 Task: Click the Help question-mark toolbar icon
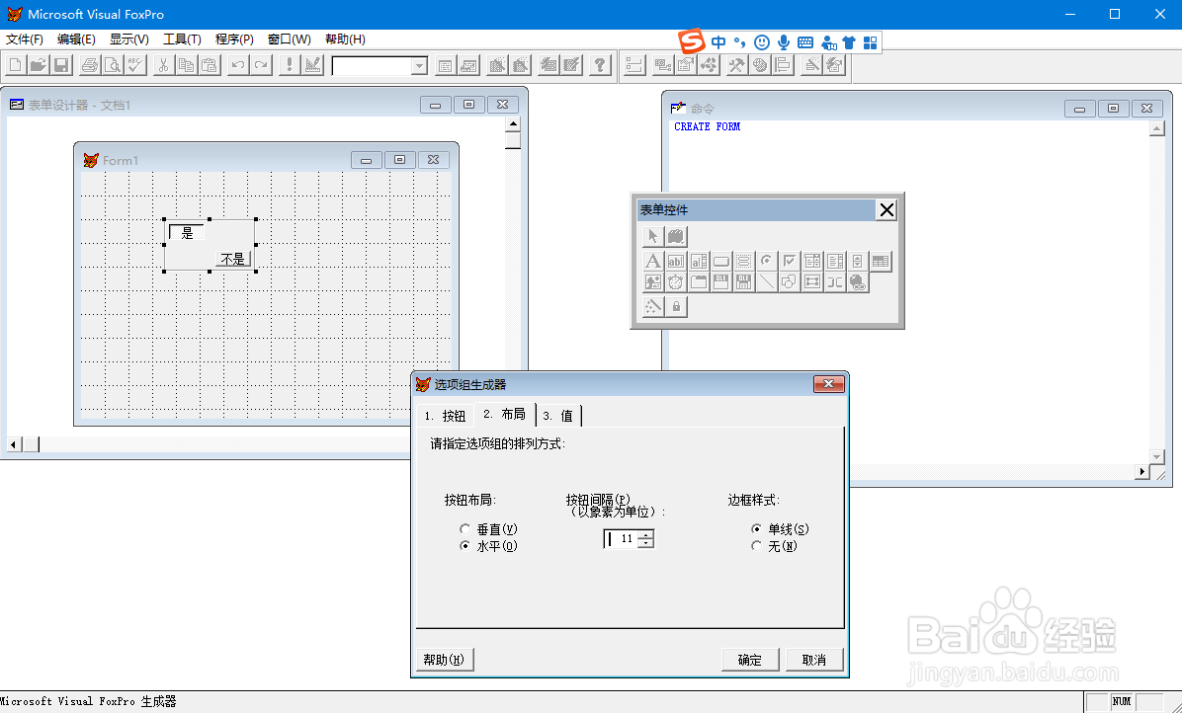(x=600, y=65)
